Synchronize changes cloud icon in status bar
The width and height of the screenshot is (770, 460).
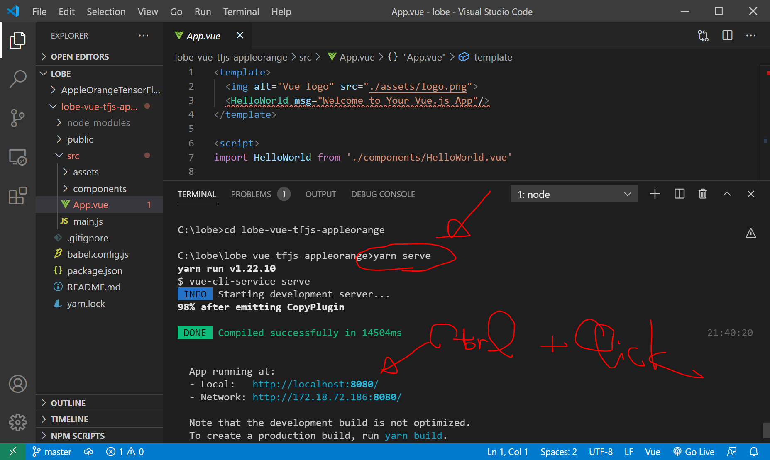pos(88,452)
